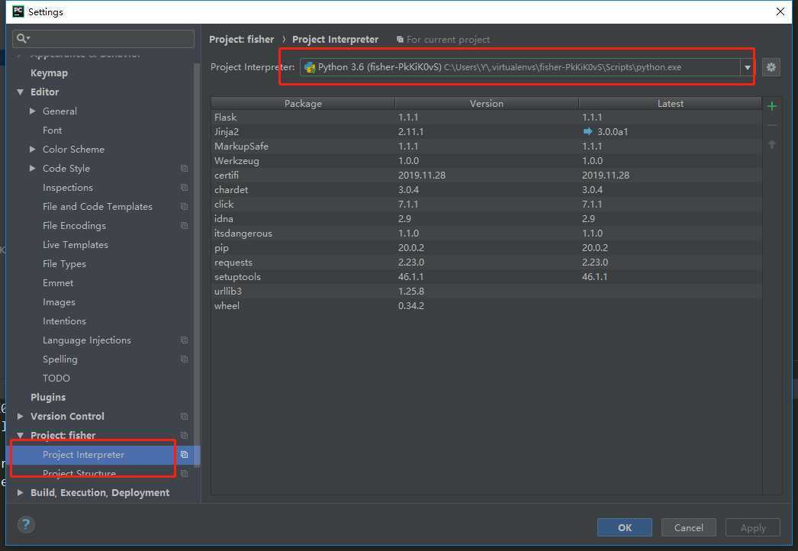This screenshot has height=551, width=798.
Task: Select Keymap in the settings tree
Action: pyautogui.click(x=49, y=73)
